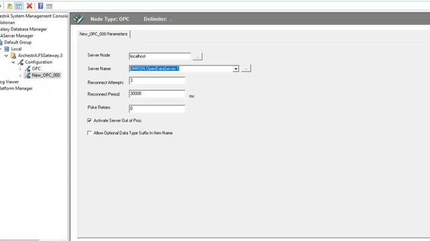Toggle Activate Server Out of Proc checkbox
Image resolution: width=430 pixels, height=241 pixels.
[x=89, y=120]
